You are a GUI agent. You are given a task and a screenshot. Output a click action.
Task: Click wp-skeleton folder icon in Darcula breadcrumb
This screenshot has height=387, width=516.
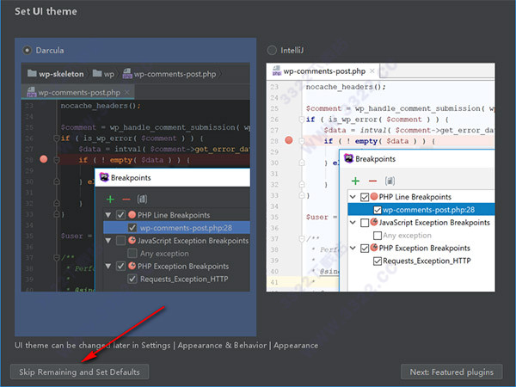tap(32, 73)
